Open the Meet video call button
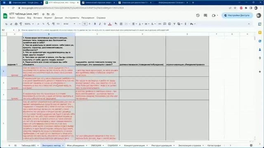Viewport: 264px width, 148px height. 214,16
